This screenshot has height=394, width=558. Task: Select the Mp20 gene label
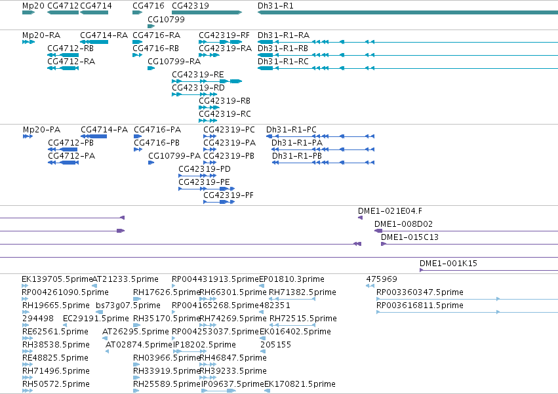point(33,6)
